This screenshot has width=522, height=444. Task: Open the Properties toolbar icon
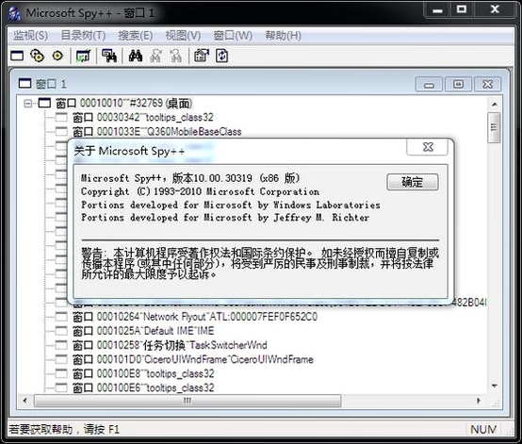point(202,56)
